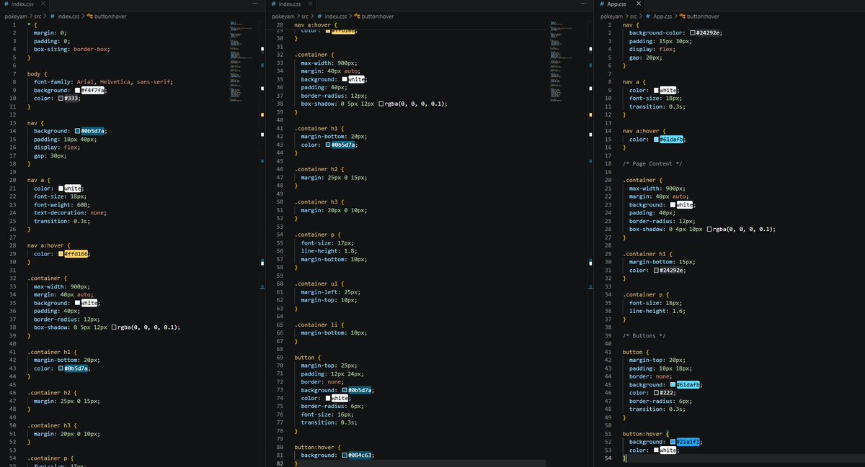
Task: Open More Actions ellipsis of left editor group
Action: pos(255,4)
